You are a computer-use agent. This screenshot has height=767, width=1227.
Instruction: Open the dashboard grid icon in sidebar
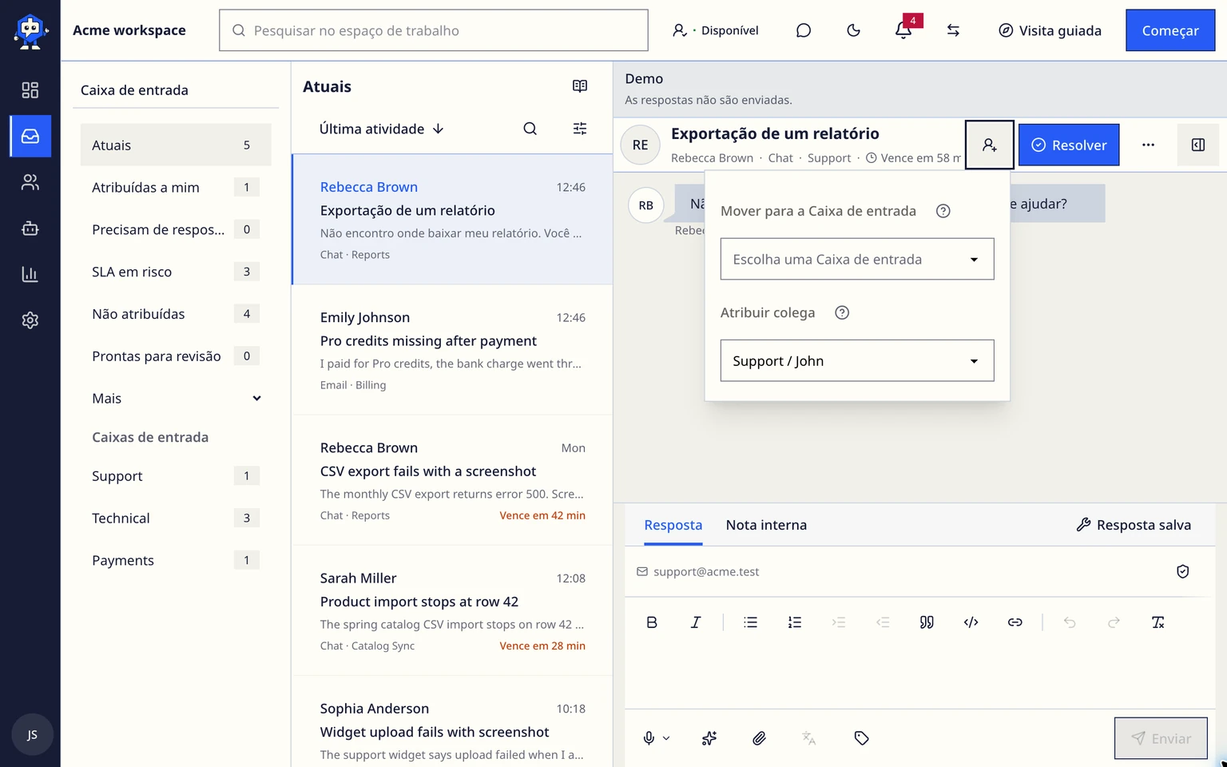coord(30,90)
